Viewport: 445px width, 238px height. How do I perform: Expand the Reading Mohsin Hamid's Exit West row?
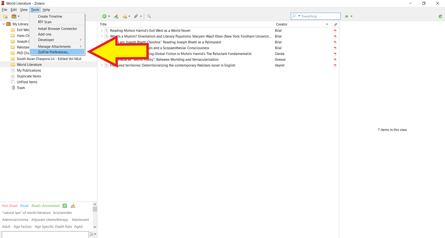tap(102, 30)
